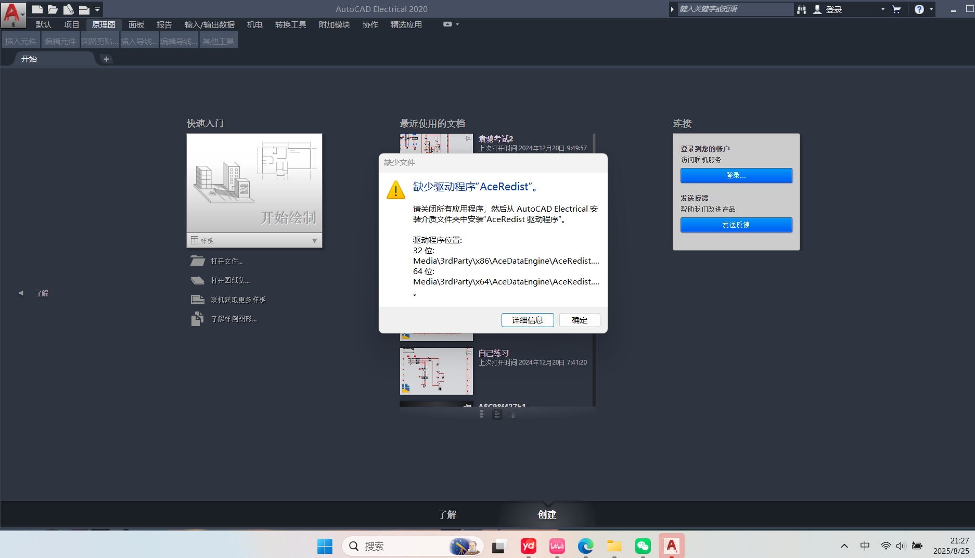Open the Autodesk App Store cart icon
Viewport: 975px width, 558px height.
(896, 9)
